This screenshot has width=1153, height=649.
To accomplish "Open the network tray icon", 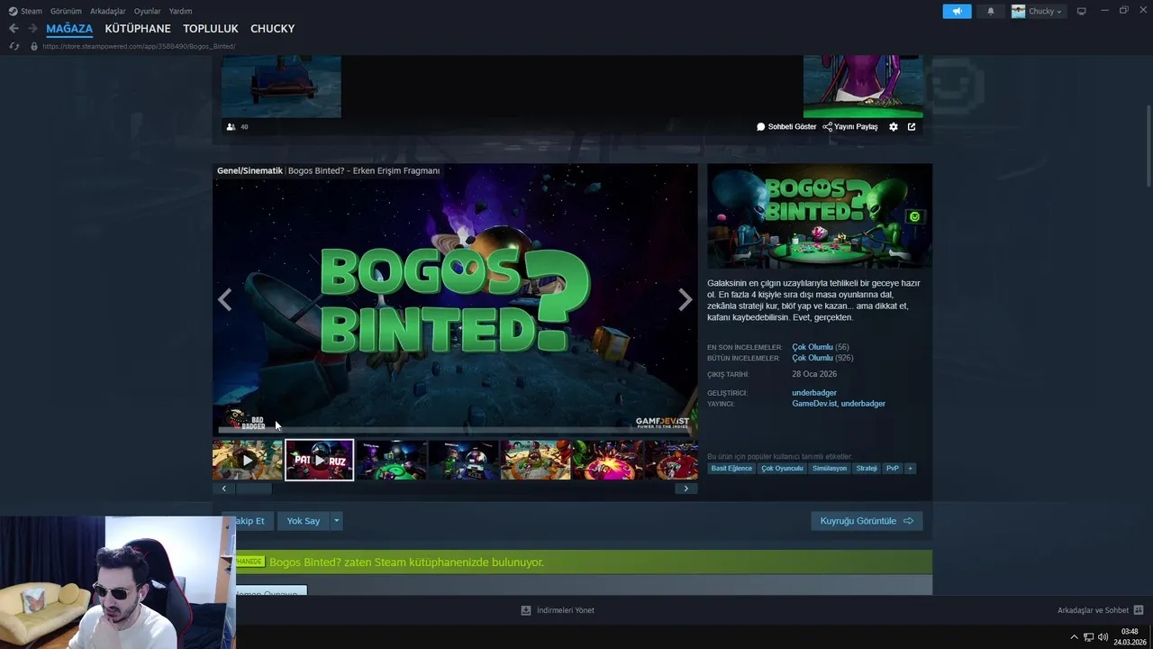I will point(1088,637).
